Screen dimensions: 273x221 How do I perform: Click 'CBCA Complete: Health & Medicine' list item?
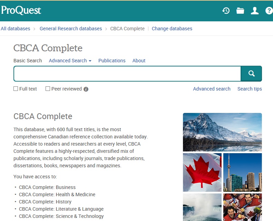point(57,194)
